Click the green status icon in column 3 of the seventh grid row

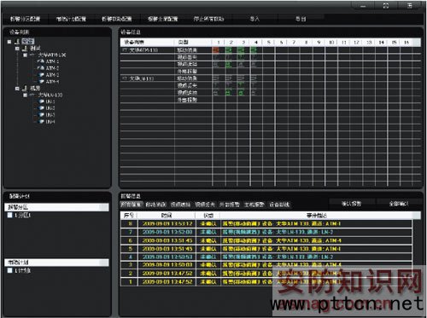[241, 93]
